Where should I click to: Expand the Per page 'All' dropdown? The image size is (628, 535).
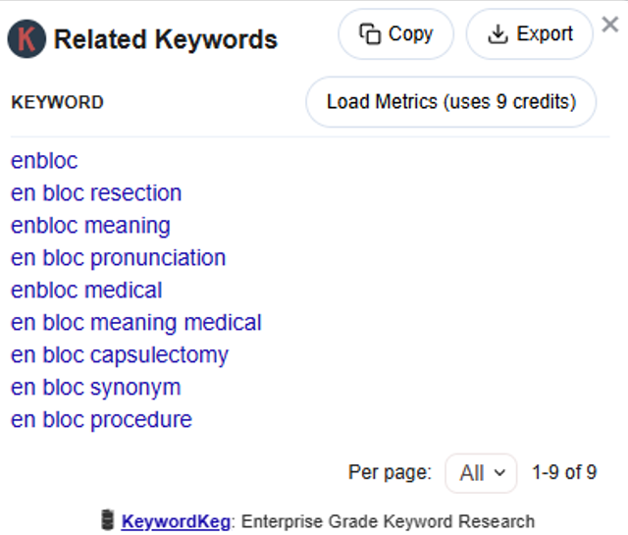(481, 473)
